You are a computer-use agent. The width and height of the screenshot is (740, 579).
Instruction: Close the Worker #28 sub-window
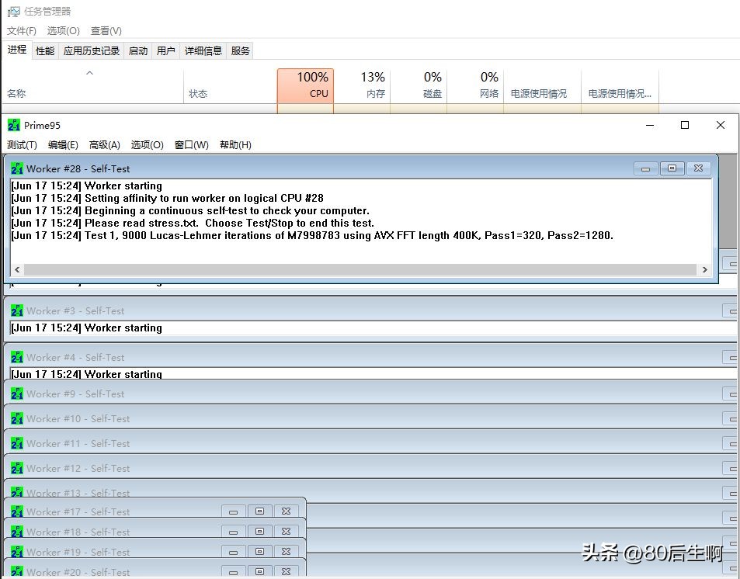pos(699,168)
